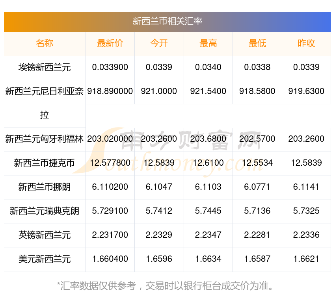Select the low value 6.0771
335x298 pixels.
(257, 187)
